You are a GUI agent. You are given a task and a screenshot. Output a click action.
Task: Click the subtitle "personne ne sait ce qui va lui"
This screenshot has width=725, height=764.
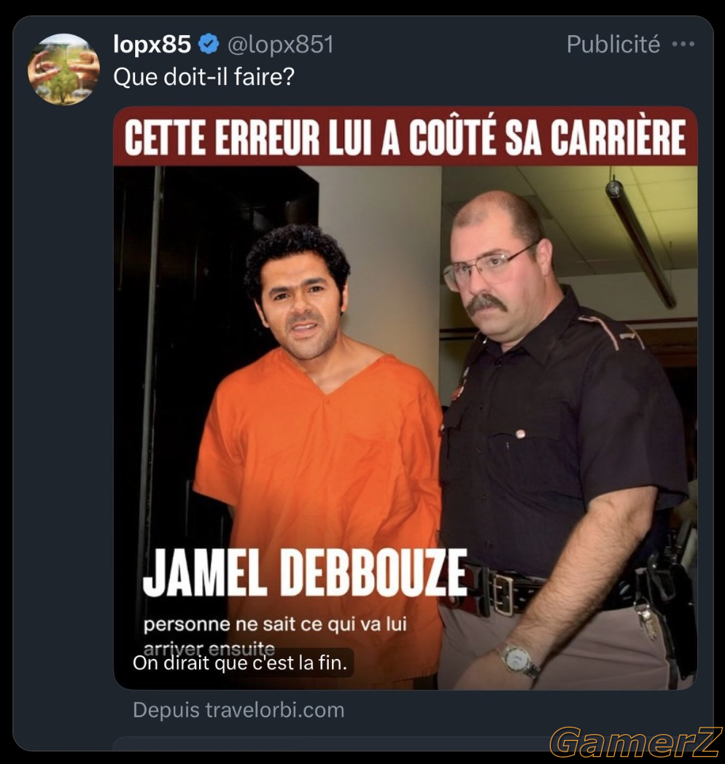point(275,624)
